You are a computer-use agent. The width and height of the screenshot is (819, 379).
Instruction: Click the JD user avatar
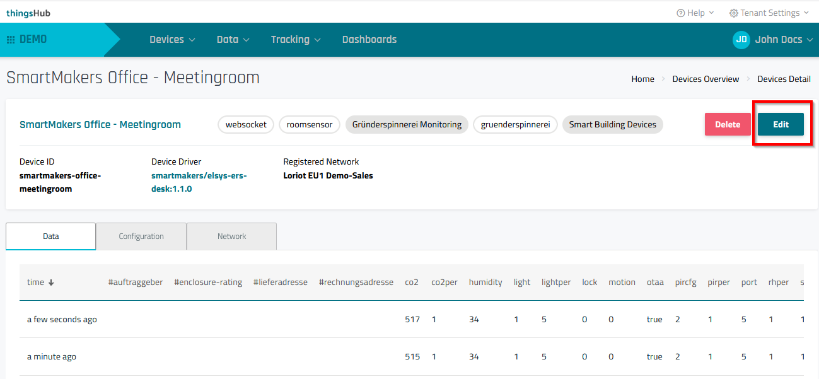coord(741,39)
